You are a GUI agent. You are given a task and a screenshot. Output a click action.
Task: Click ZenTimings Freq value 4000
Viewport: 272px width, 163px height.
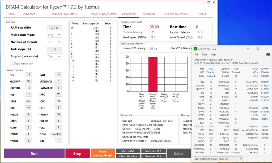tap(211, 69)
